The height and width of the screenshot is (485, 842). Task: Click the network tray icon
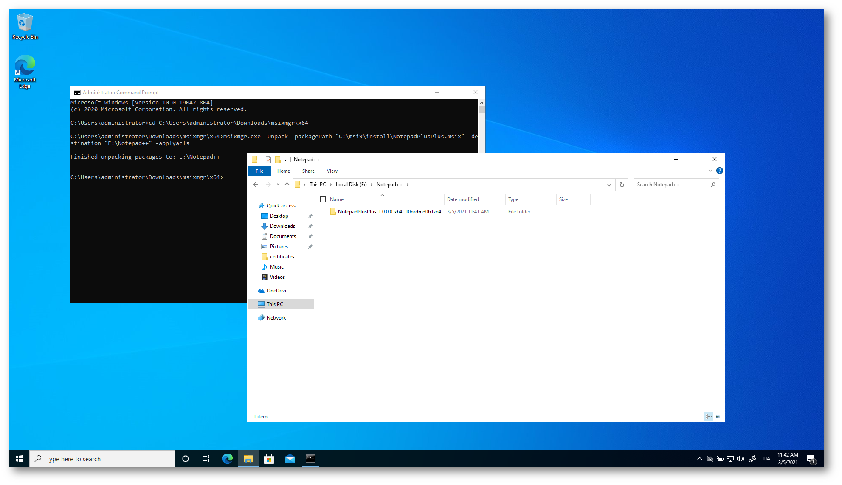coord(730,459)
